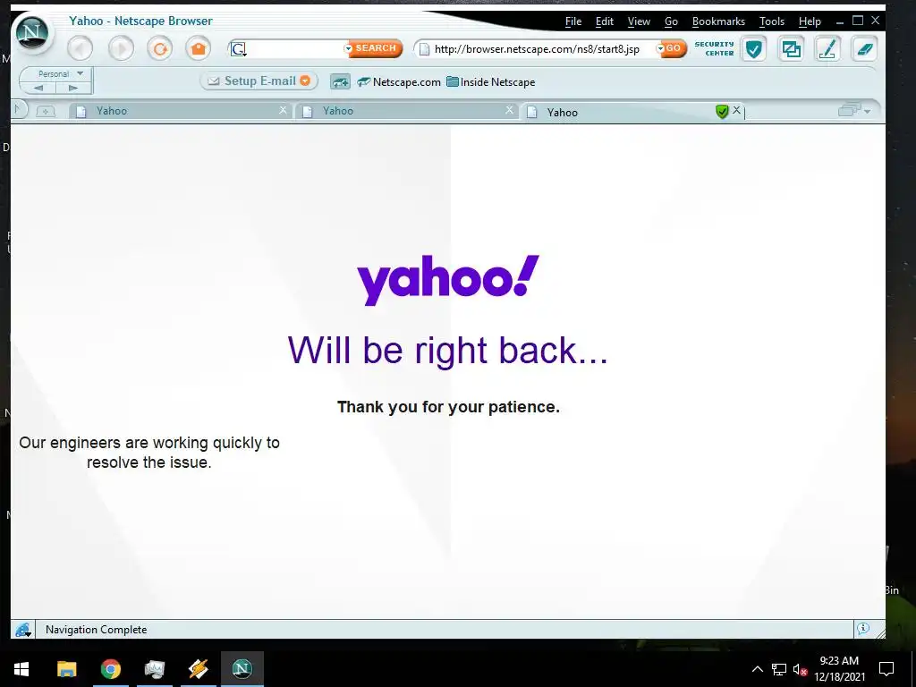Viewport: 916px width, 687px height.
Task: Switch to the next toolbar with right arrow
Action: (73, 89)
